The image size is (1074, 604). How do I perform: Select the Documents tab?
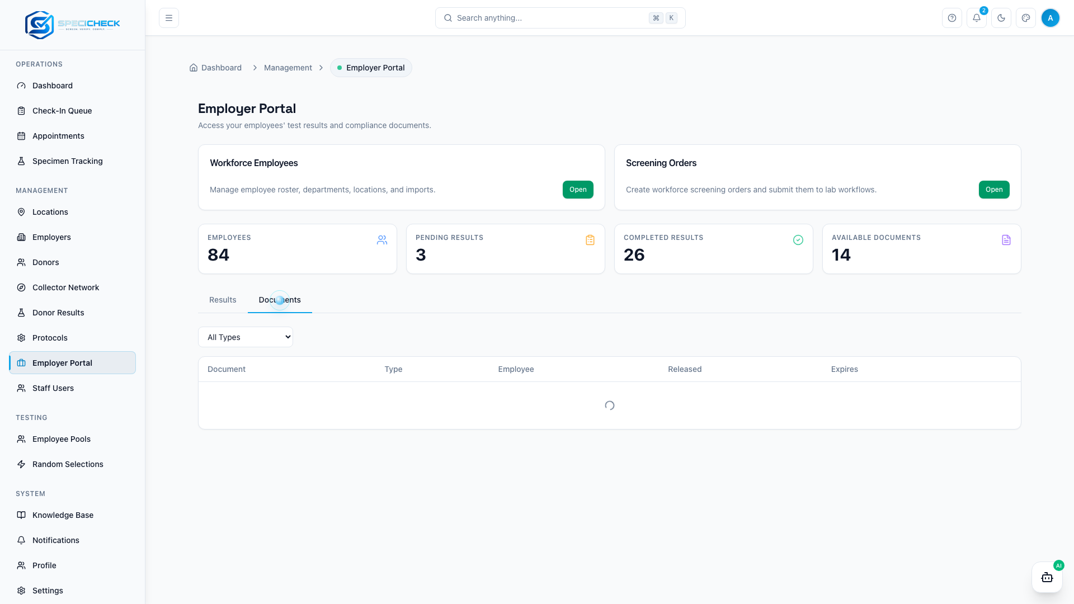280,300
